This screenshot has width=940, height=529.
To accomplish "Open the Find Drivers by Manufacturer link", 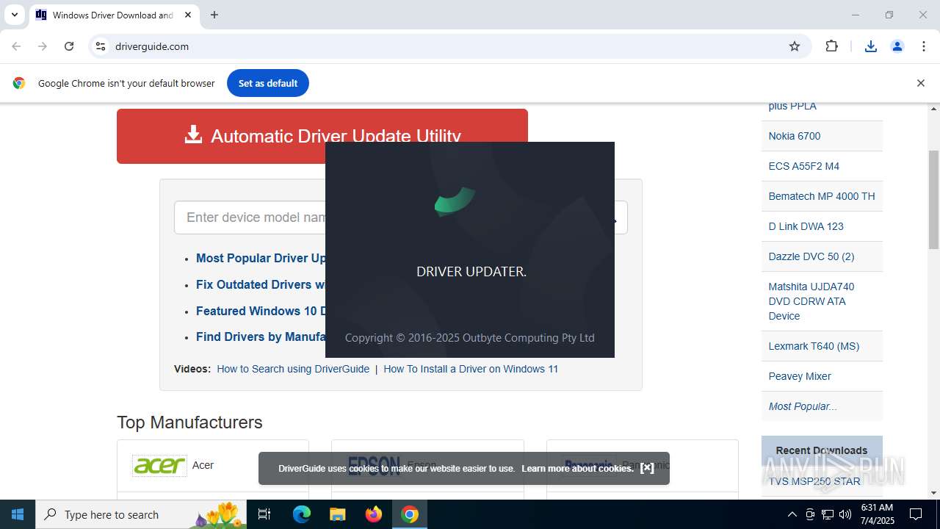I will (x=261, y=337).
